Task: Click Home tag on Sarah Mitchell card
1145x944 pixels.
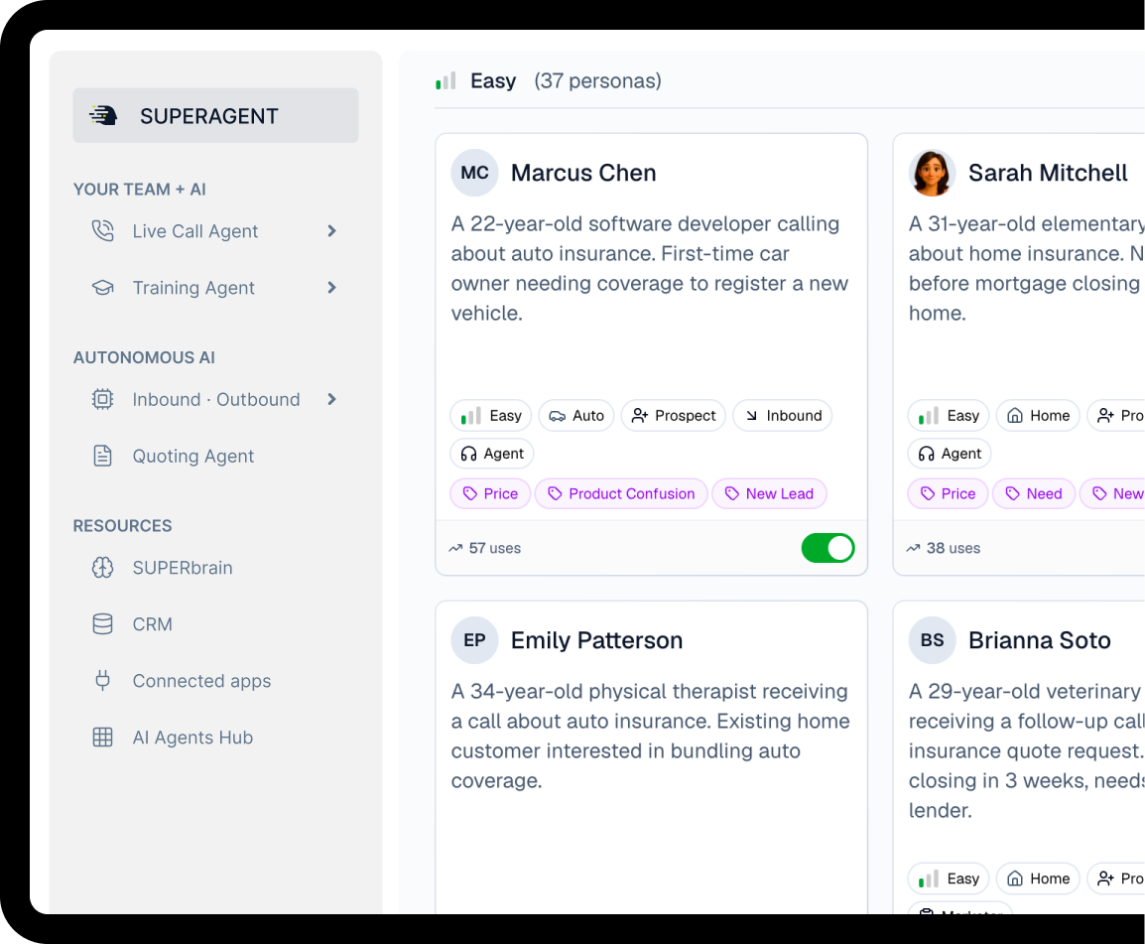Action: pos(1039,416)
